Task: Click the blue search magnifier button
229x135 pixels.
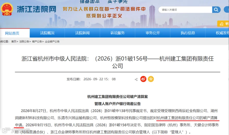Action: tap(216, 10)
